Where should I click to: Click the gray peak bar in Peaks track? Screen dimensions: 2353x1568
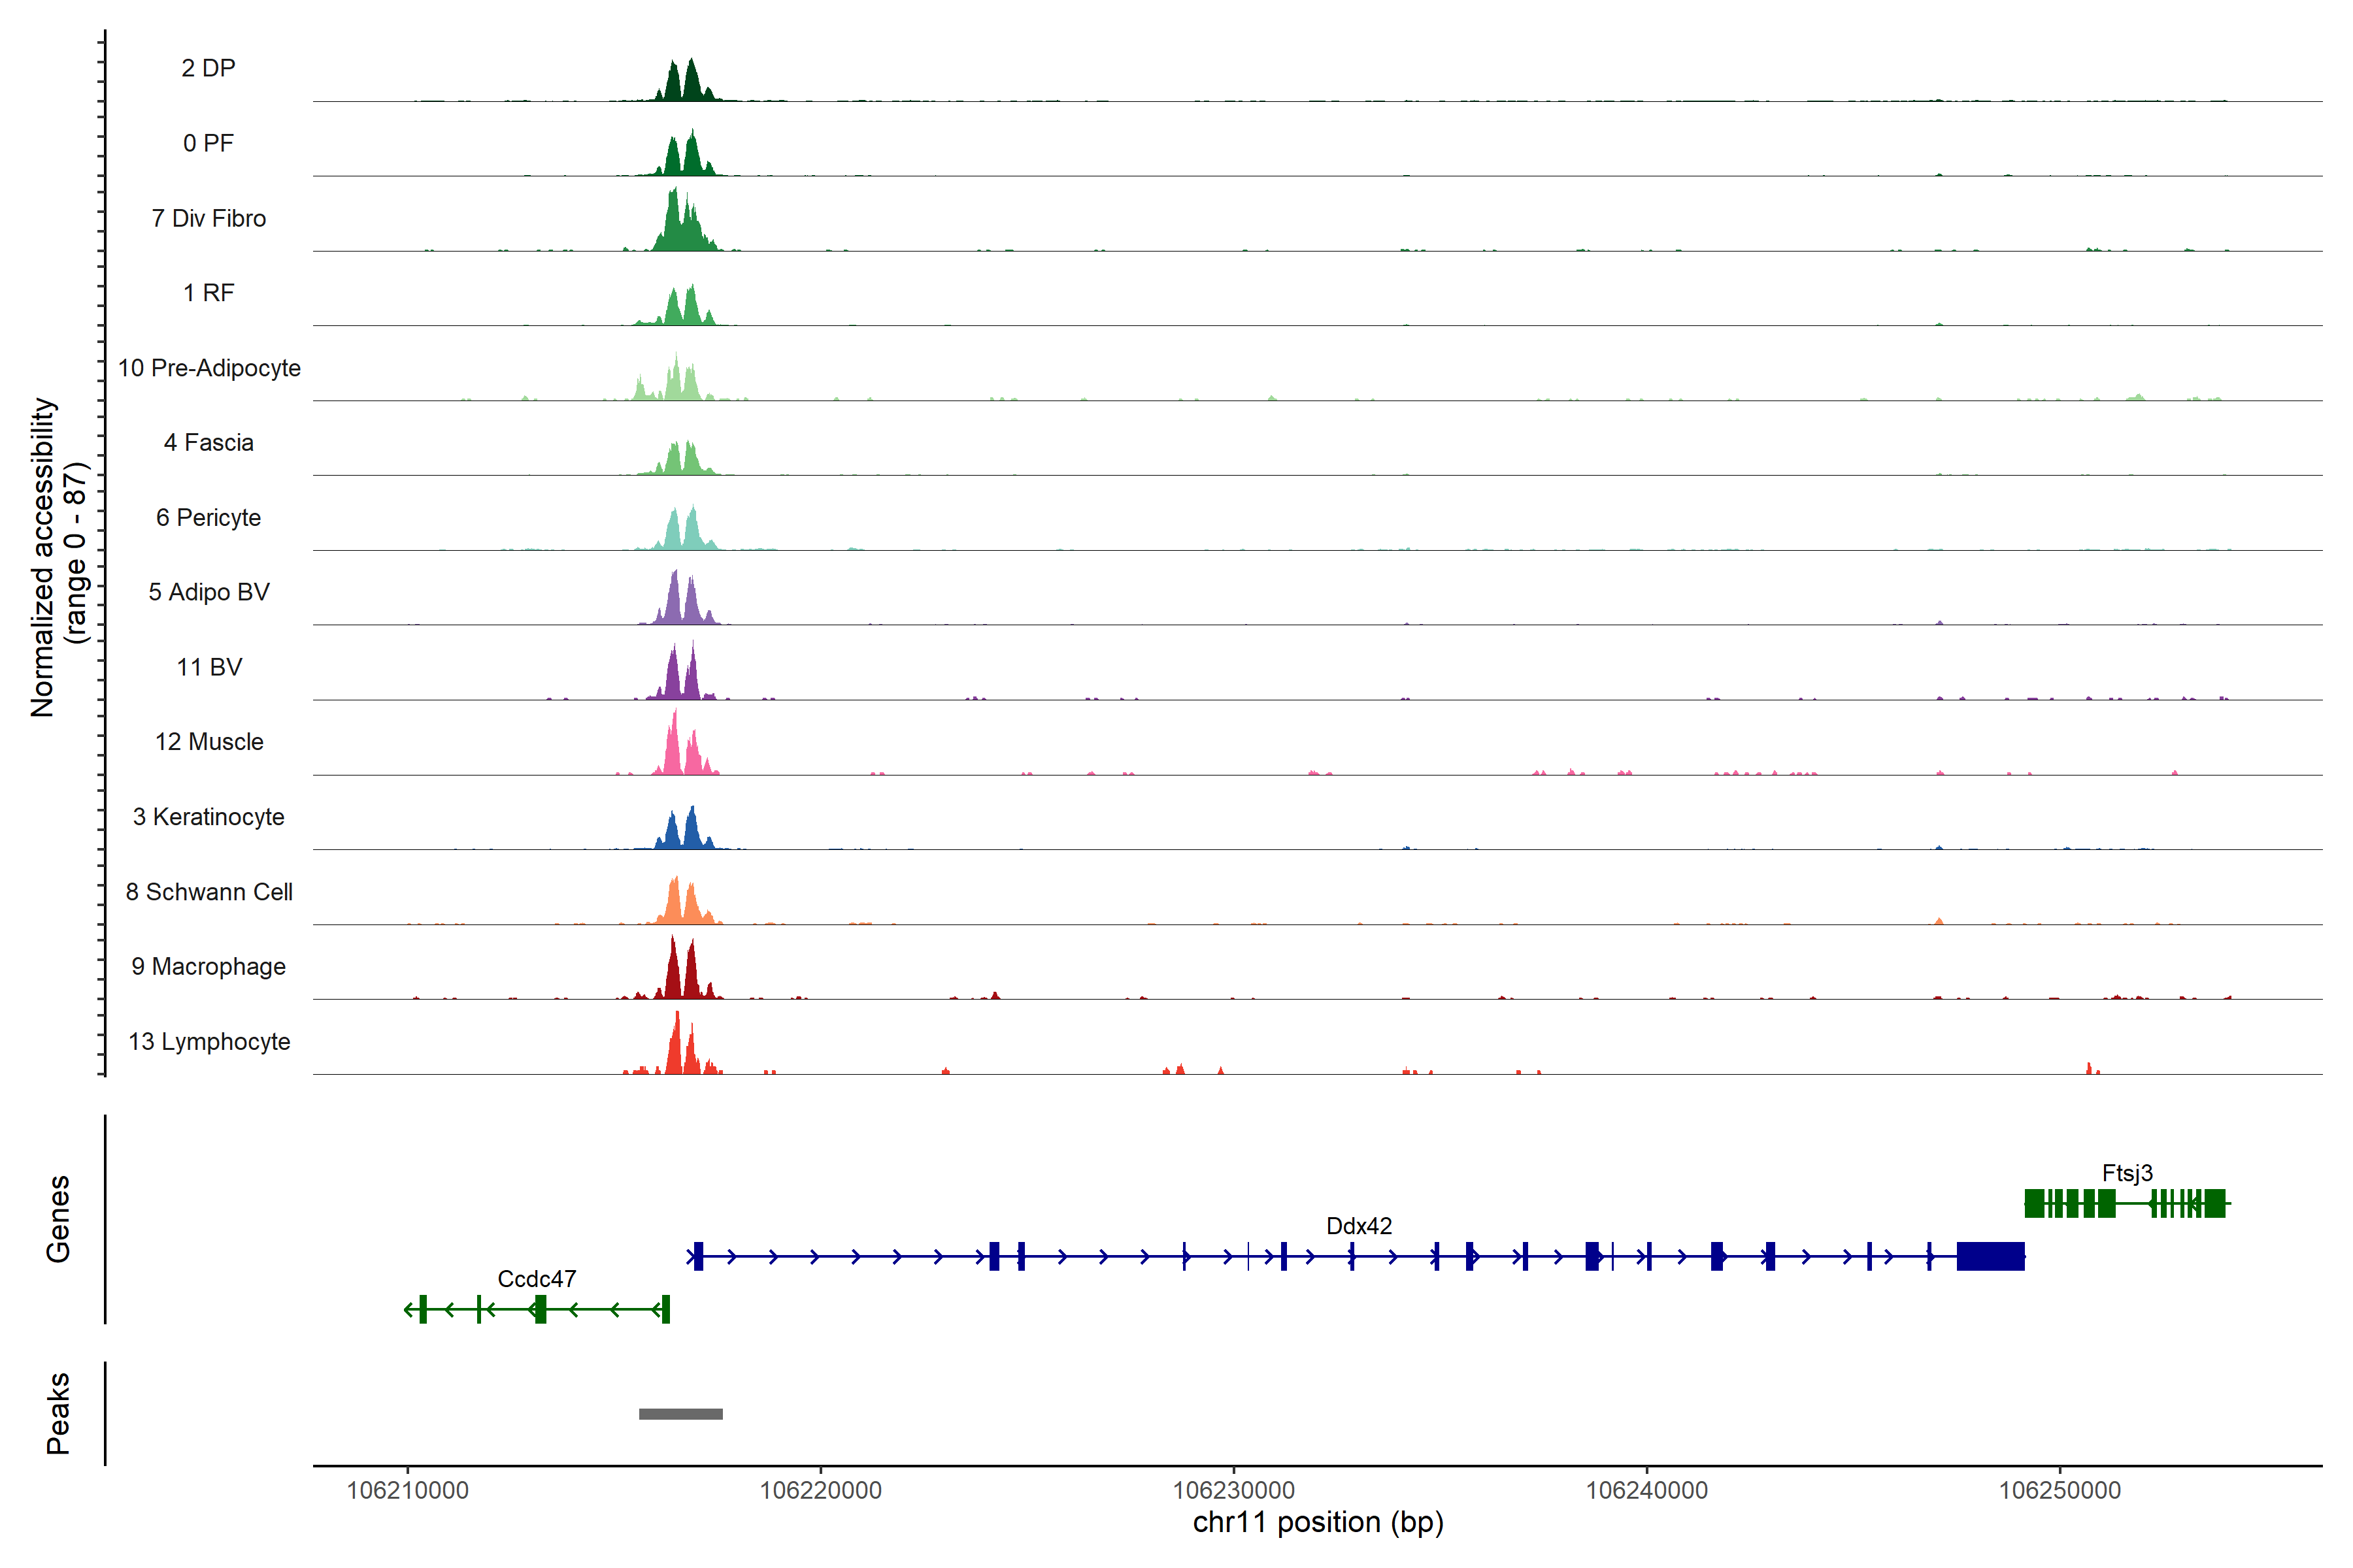pos(680,1413)
